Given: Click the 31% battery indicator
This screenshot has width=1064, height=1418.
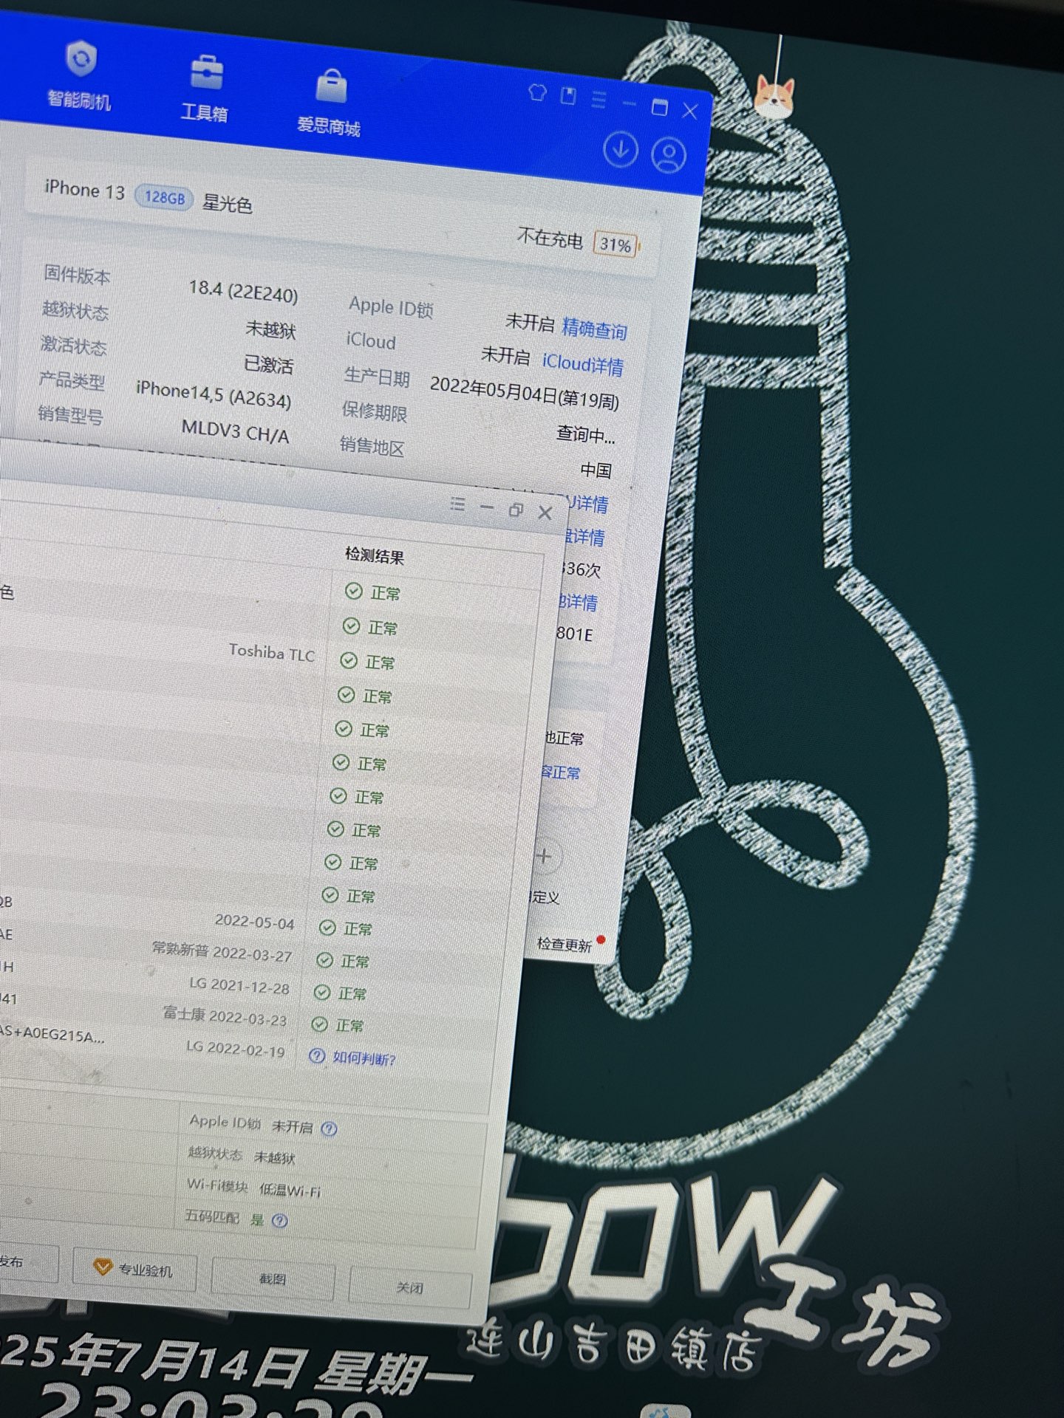Looking at the screenshot, I should pos(615,244).
